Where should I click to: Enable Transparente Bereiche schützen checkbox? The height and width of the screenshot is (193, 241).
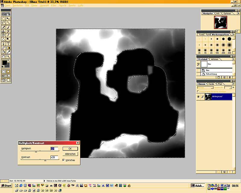pos(198,91)
